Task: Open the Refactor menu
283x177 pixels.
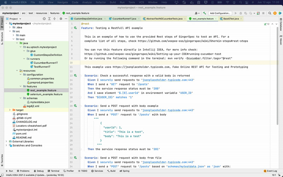Action: pos(101,2)
